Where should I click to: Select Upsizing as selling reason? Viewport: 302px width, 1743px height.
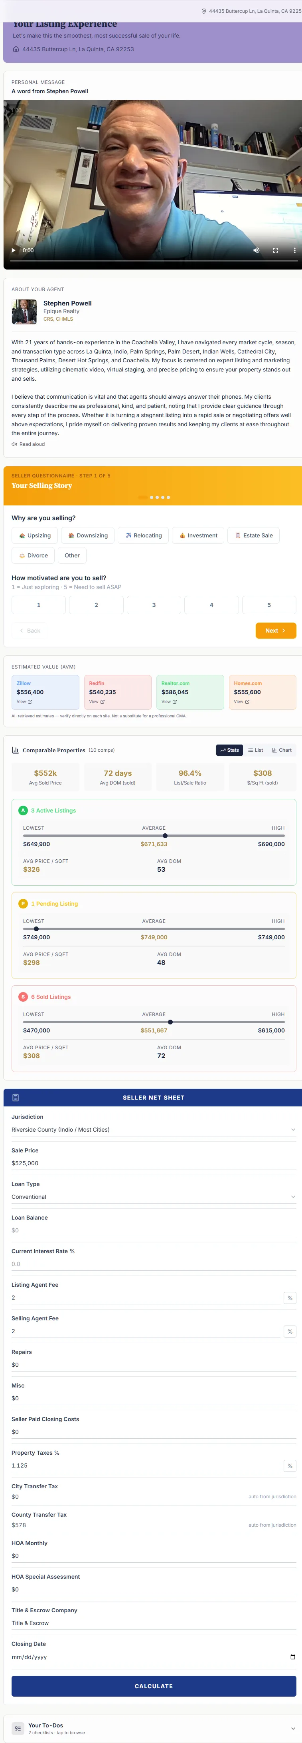click(x=35, y=535)
